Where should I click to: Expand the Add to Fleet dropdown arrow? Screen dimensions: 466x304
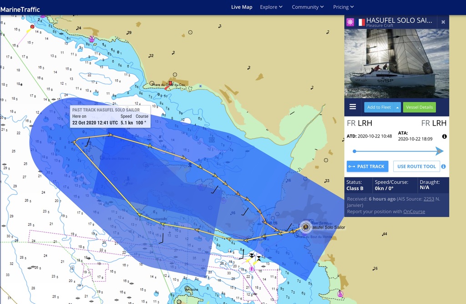coord(397,107)
